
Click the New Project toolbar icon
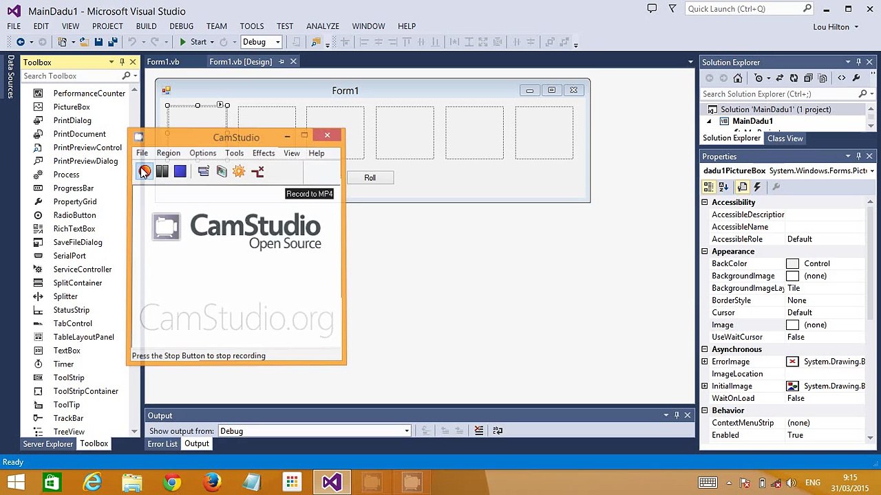click(x=63, y=42)
